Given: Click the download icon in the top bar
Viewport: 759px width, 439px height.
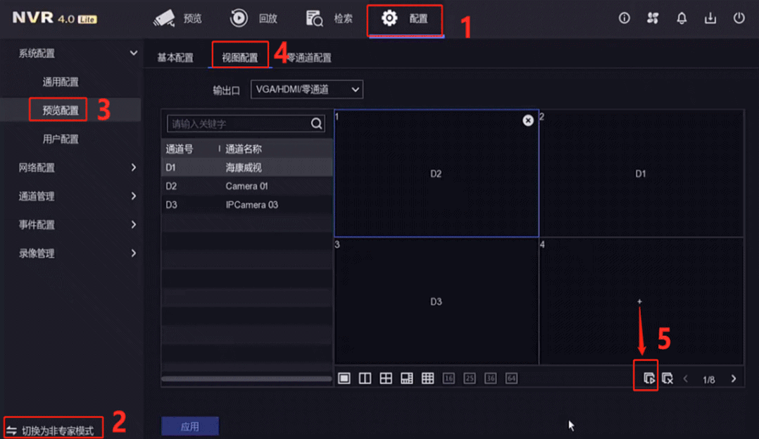Looking at the screenshot, I should (x=710, y=18).
